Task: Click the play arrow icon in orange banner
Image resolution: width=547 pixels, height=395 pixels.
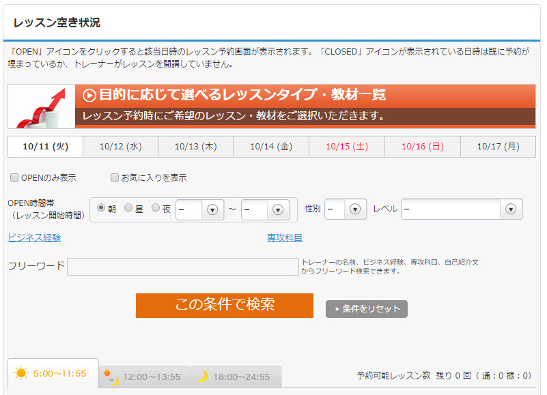Action: pyautogui.click(x=89, y=96)
